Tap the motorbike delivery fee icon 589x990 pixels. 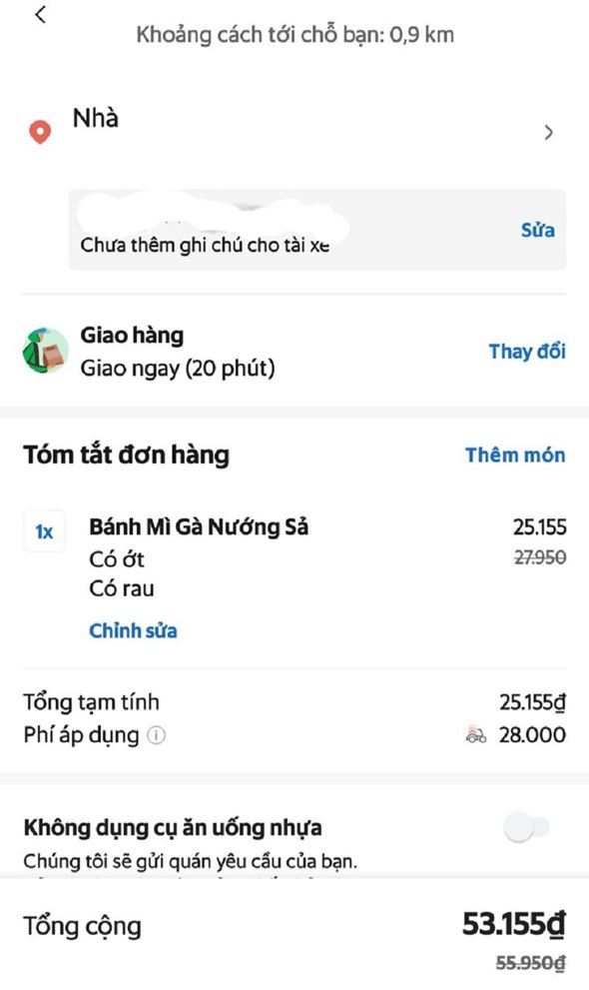click(x=476, y=735)
